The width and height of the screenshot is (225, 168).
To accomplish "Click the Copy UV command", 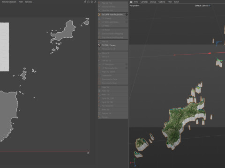I will [x=113, y=87].
